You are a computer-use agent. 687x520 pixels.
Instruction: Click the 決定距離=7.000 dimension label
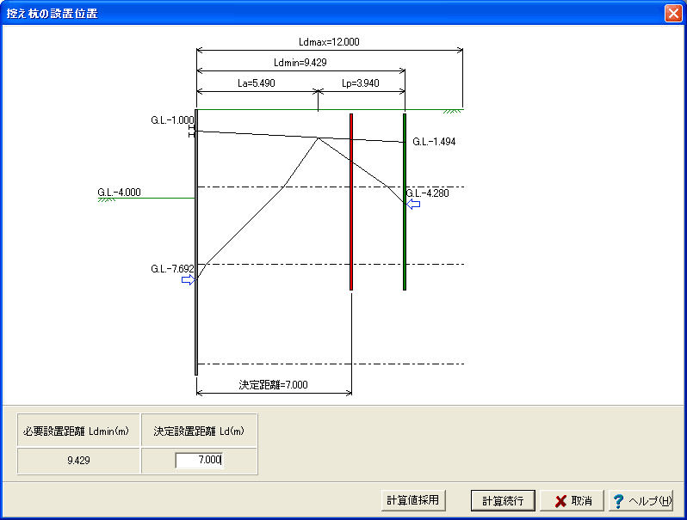pos(273,385)
